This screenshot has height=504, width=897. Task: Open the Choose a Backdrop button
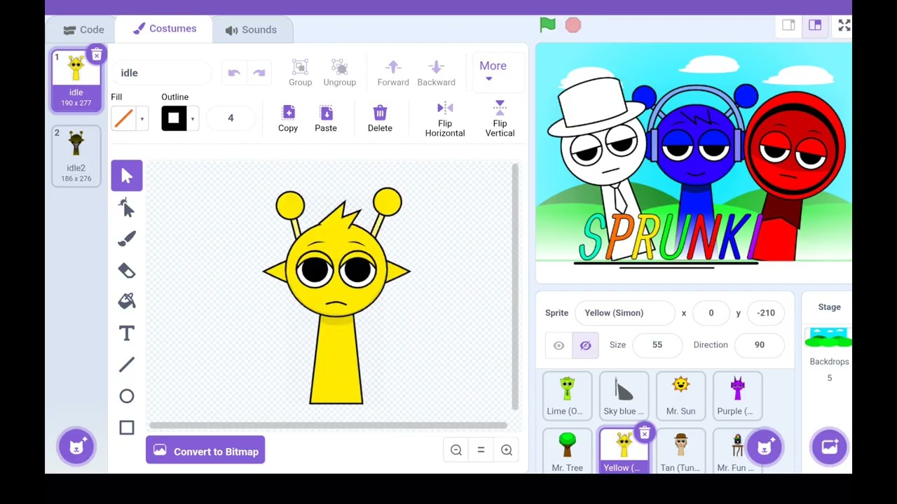[x=829, y=446]
